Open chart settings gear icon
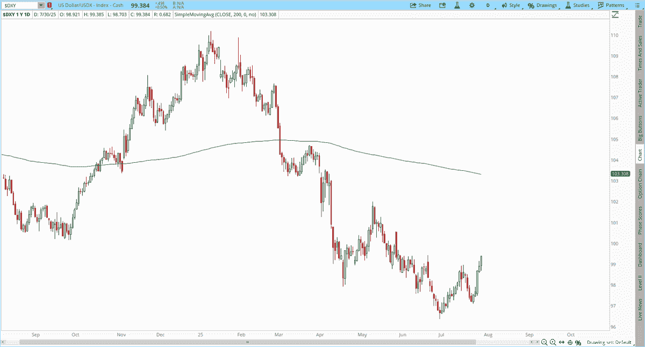Screen dimensions: 645x347 [472, 5]
